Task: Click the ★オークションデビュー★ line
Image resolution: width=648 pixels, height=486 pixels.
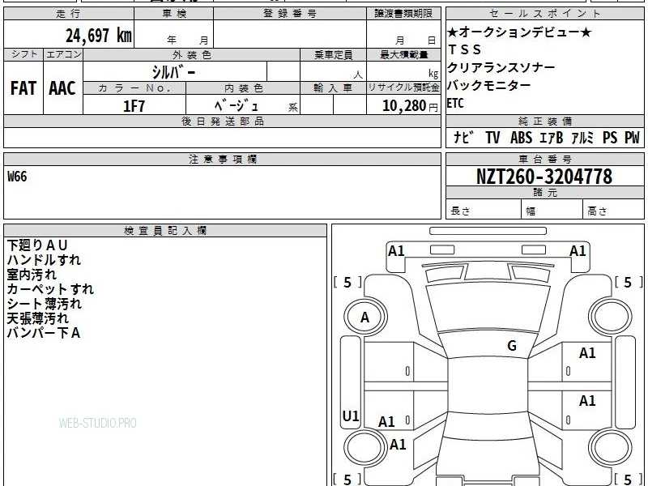Action: [519, 32]
